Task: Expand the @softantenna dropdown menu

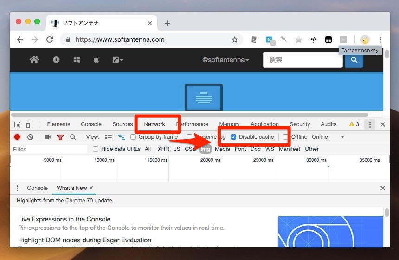Action: coord(225,60)
